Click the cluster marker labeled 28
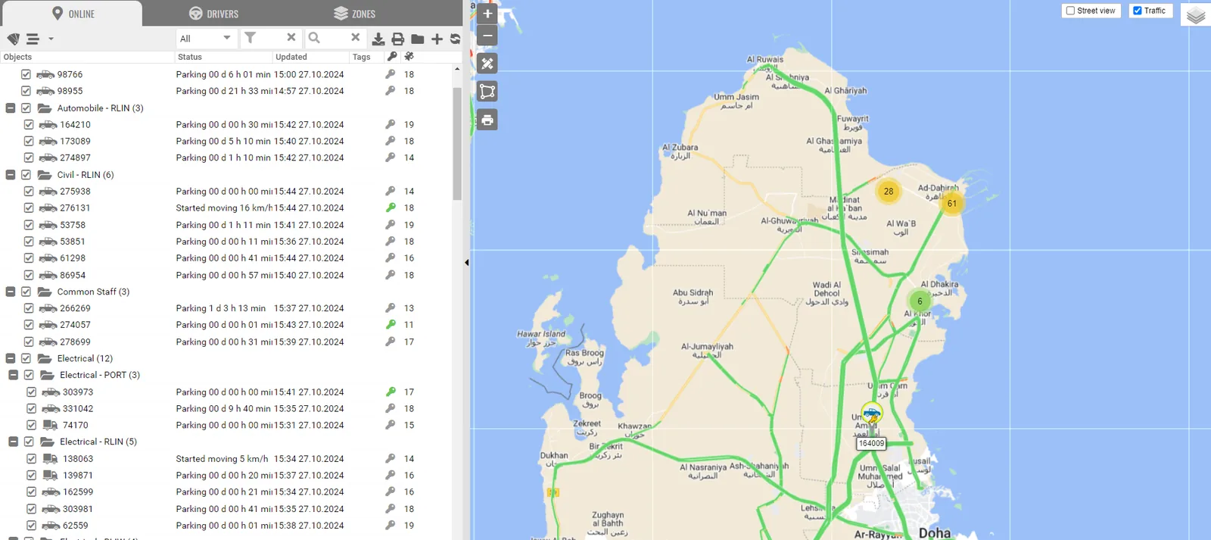 (x=889, y=191)
